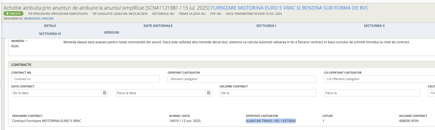Go to the SECTIUNEA I tab
This screenshot has width=435, height=130.
266,26
